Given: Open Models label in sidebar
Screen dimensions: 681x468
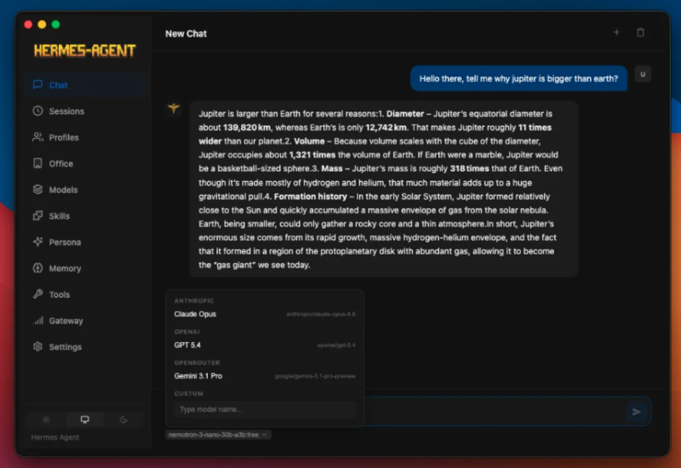Looking at the screenshot, I should pos(63,190).
